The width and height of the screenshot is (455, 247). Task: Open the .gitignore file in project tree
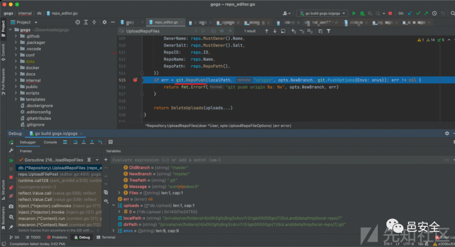coord(35,125)
